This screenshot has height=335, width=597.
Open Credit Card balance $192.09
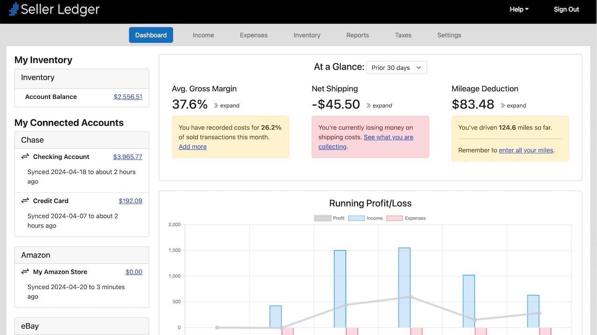pos(131,201)
